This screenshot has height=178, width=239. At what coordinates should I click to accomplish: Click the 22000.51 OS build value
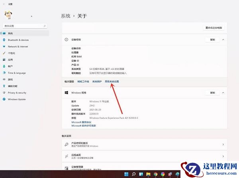94,114
